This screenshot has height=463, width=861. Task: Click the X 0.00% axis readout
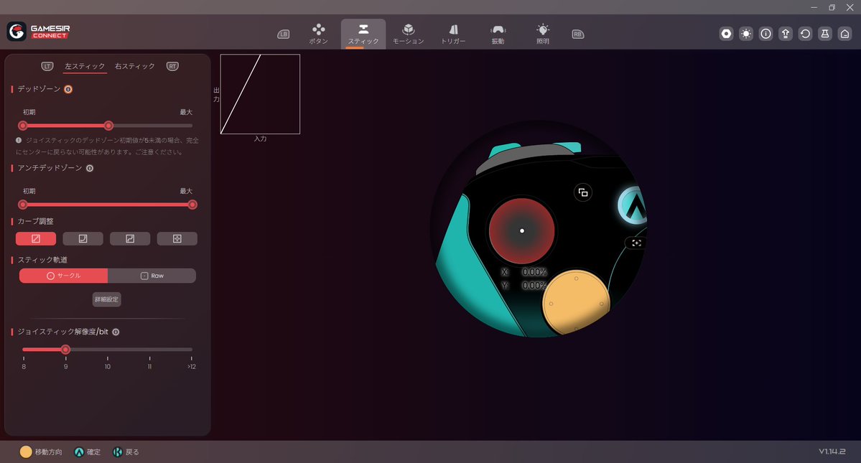[x=523, y=272]
